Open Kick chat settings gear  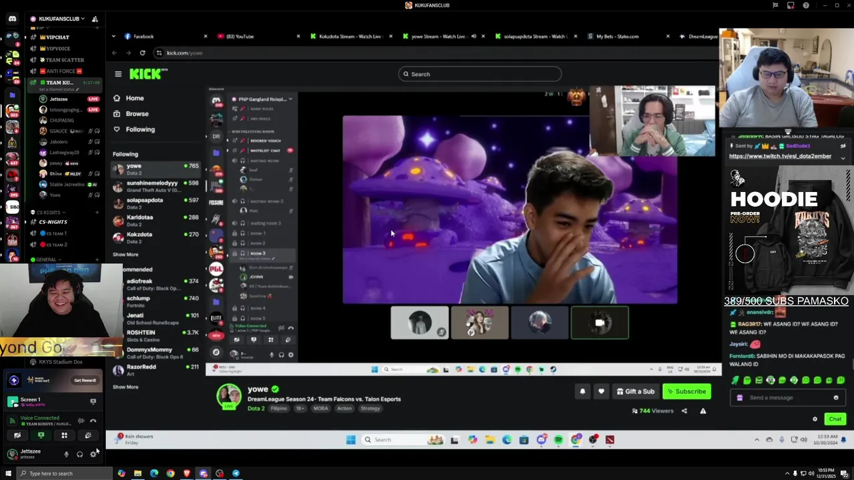[x=815, y=419]
